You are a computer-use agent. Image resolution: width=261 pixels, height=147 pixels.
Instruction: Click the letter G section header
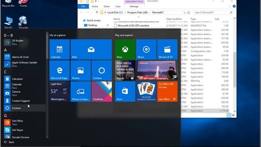5,116
